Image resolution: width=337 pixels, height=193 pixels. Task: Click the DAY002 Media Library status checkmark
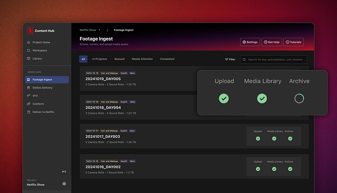click(274, 169)
